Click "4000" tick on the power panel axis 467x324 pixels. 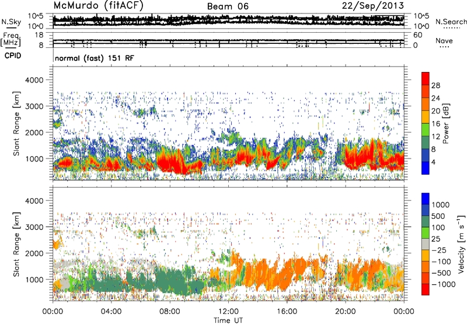point(34,80)
